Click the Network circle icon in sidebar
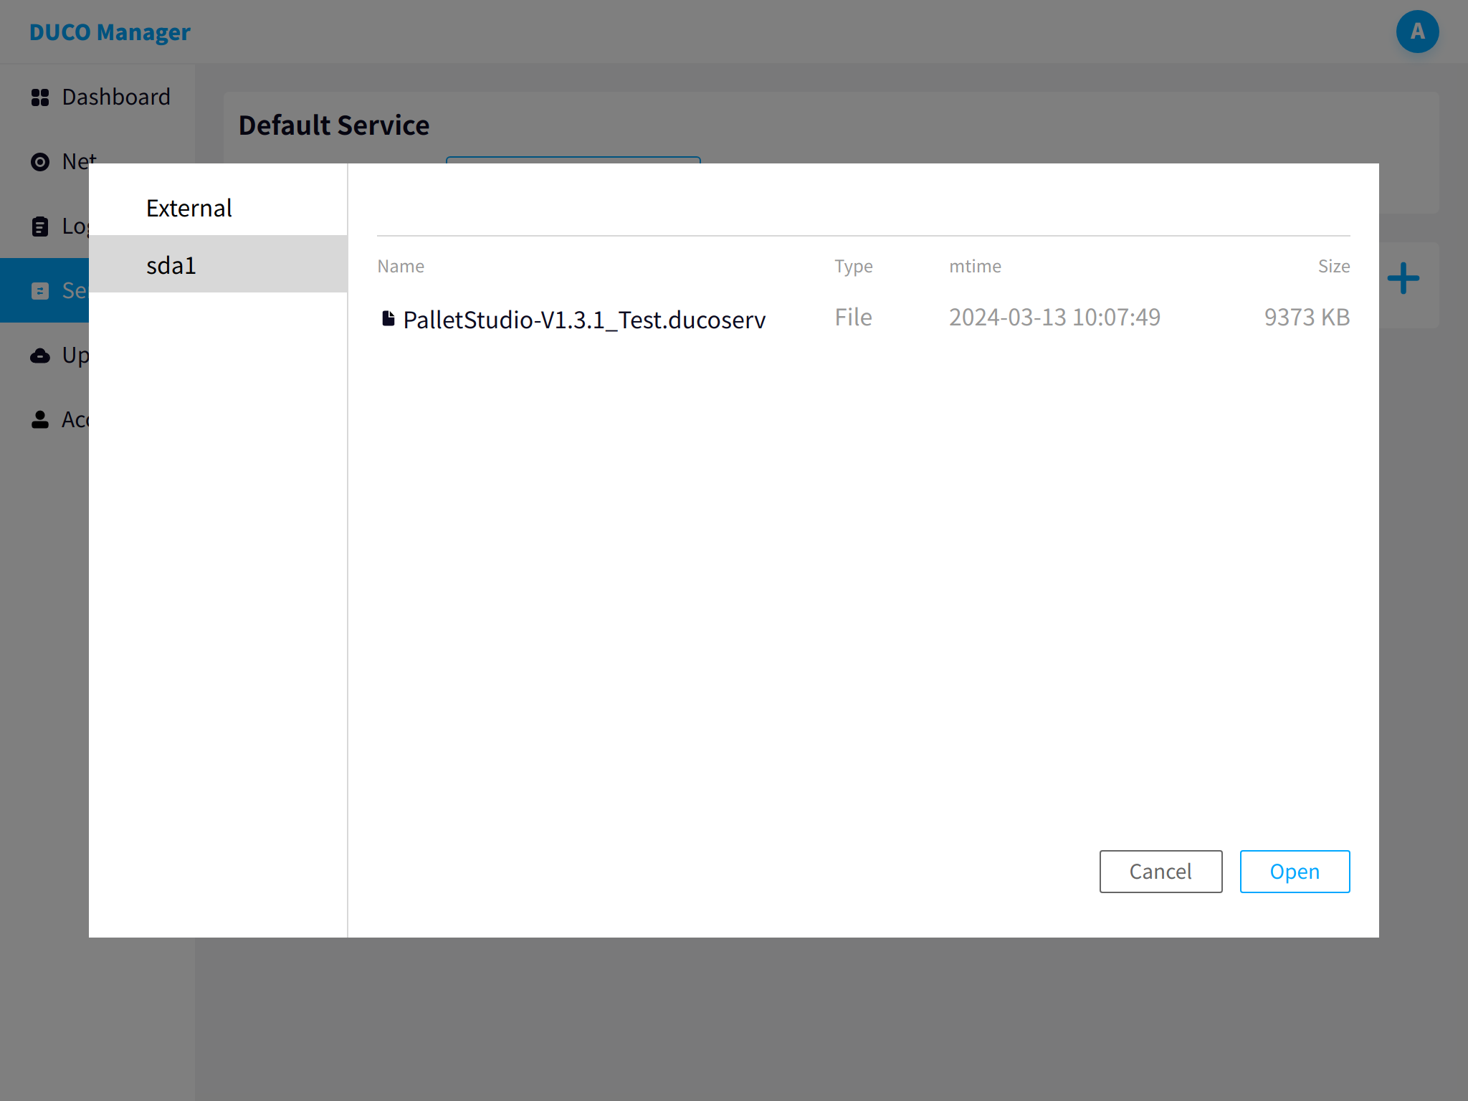The height and width of the screenshot is (1101, 1468). tap(40, 162)
